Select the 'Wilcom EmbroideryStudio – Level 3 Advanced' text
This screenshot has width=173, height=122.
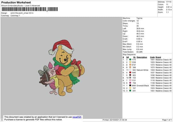(20, 6)
